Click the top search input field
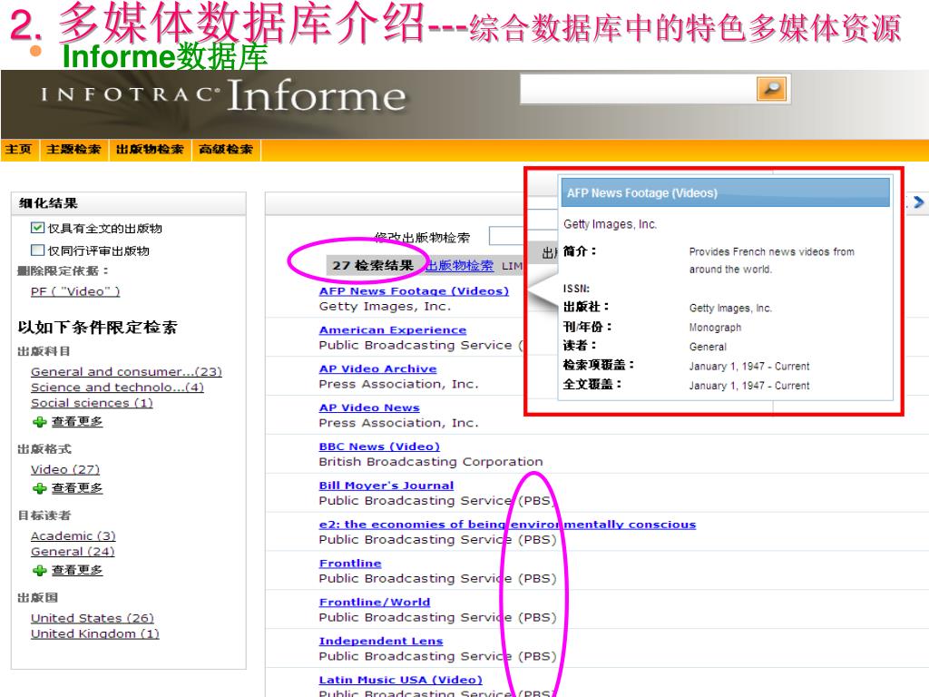929x697 pixels. point(638,89)
